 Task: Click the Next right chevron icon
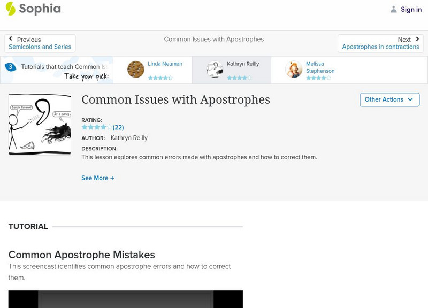tap(417, 39)
